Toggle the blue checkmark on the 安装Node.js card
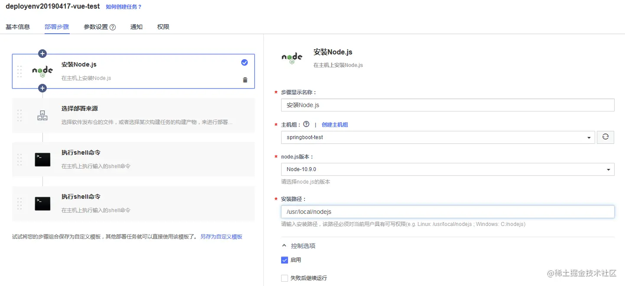This screenshot has height=286, width=625. click(x=244, y=62)
